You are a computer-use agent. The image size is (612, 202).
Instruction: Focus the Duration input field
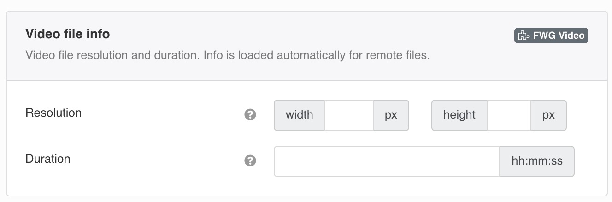click(x=387, y=161)
